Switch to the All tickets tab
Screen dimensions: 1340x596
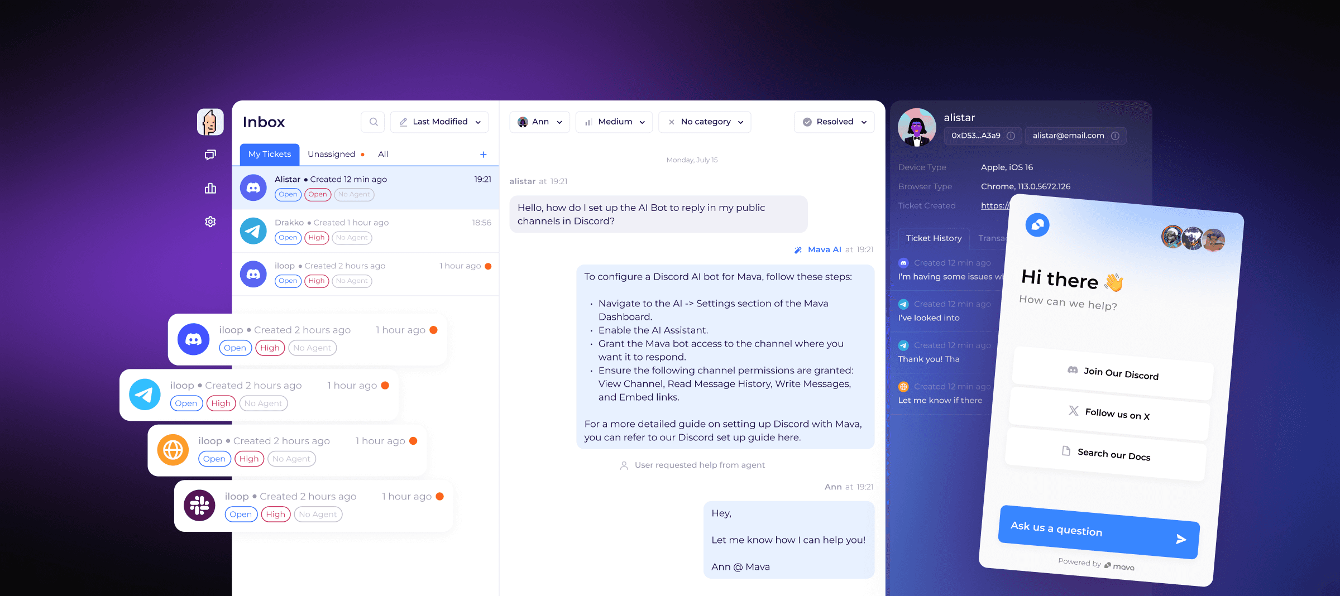[x=383, y=154]
